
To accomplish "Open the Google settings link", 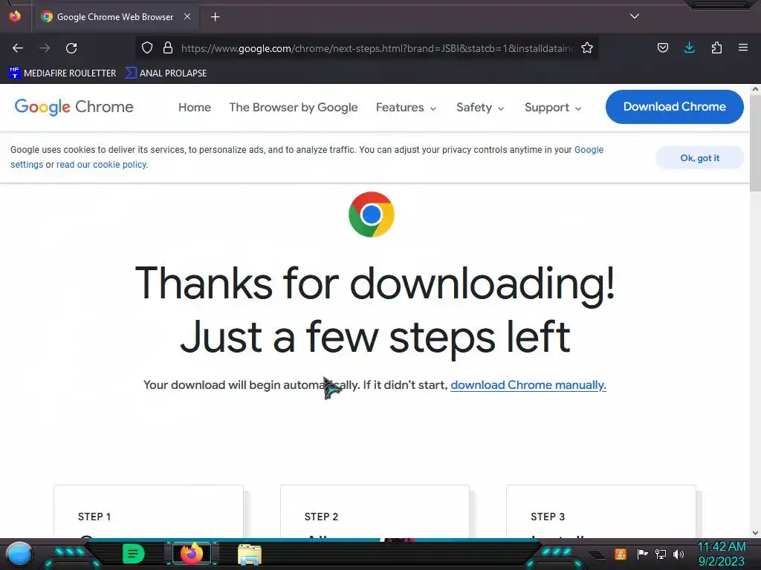I will [x=589, y=150].
